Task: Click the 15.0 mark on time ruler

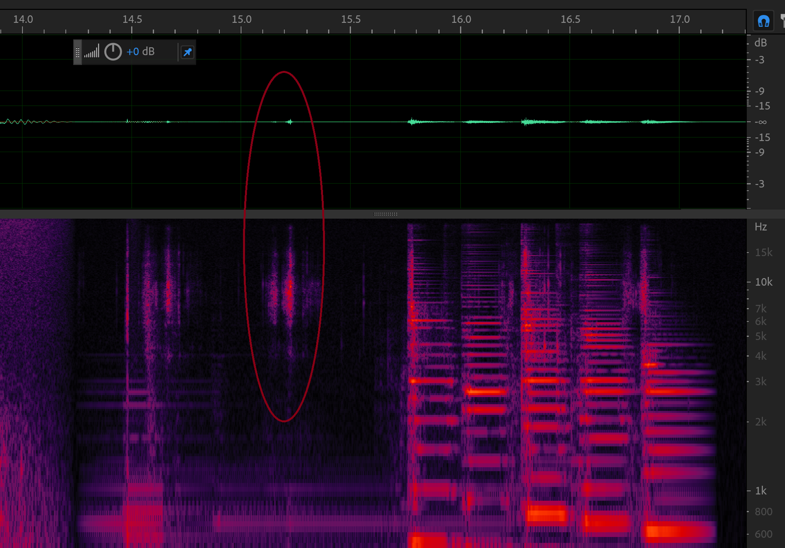Action: pos(241,19)
